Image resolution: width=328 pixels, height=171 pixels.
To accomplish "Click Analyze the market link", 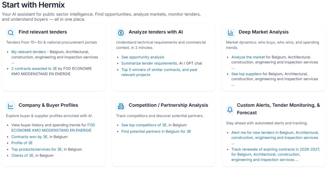I will coord(248,57).
